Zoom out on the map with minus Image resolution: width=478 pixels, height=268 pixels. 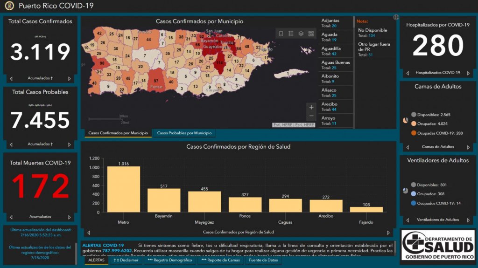tap(311, 116)
